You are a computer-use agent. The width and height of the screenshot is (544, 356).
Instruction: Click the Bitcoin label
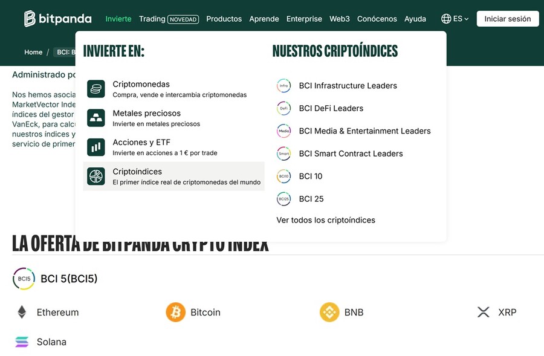pyautogui.click(x=206, y=312)
